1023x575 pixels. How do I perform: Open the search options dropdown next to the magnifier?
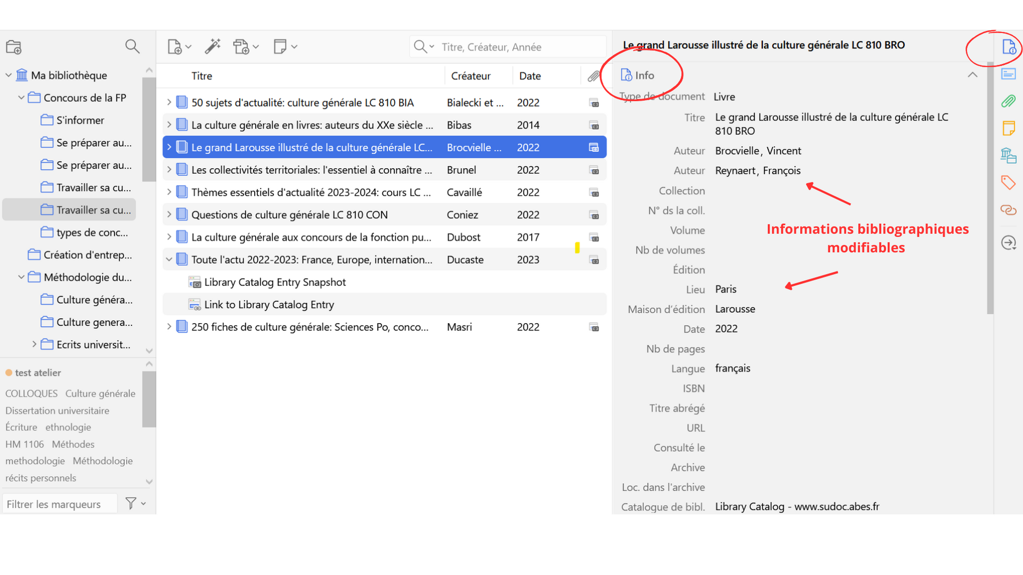click(x=432, y=47)
